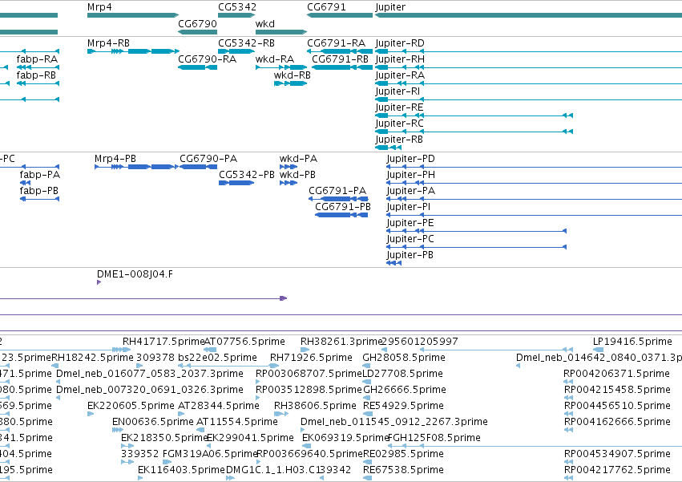Select the wkd-PB protein label
Viewport: 682px width, 482px height.
[x=297, y=175]
